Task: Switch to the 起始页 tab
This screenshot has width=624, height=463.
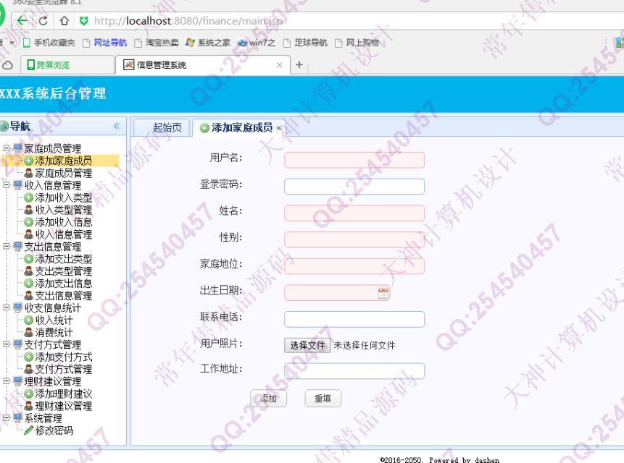Action: click(x=167, y=127)
